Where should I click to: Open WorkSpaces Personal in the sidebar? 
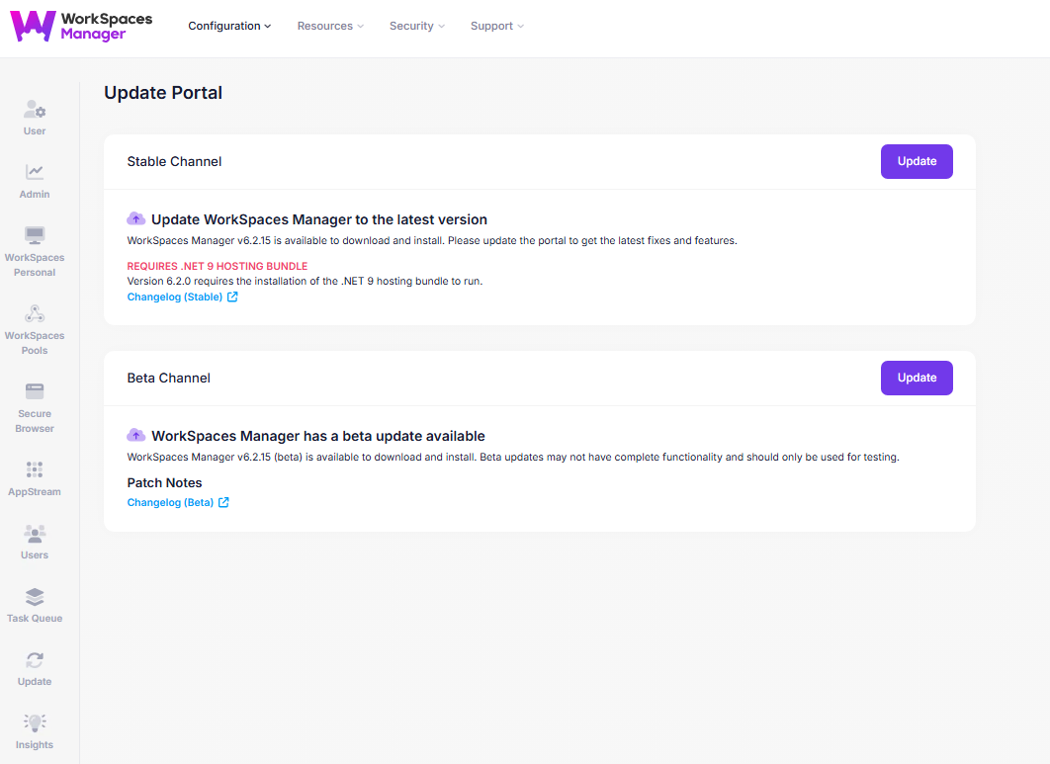point(35,237)
